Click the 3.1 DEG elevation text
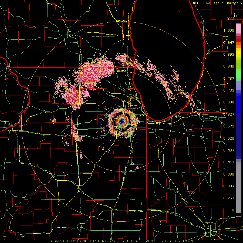The height and width of the screenshot is (243, 243). tap(131, 241)
